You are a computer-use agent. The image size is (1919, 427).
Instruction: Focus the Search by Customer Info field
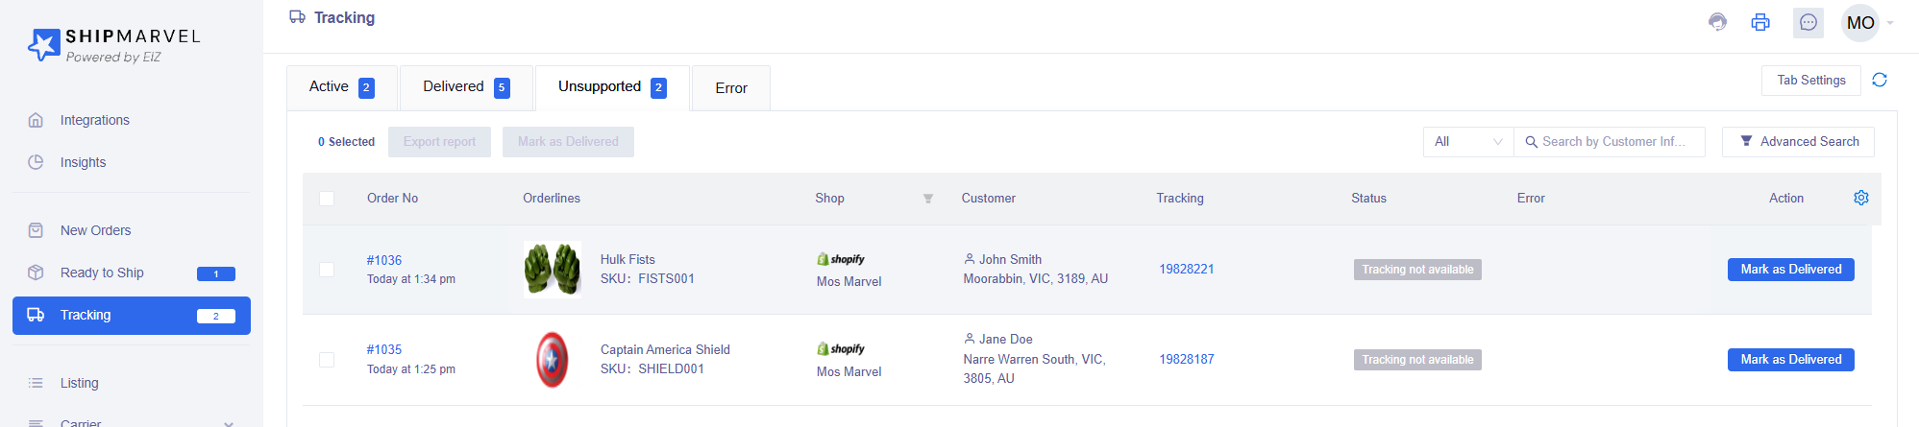click(1610, 141)
